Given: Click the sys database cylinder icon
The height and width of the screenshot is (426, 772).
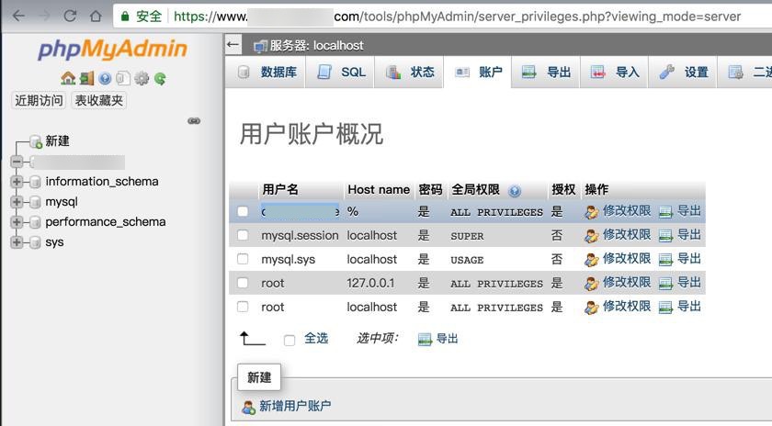Looking at the screenshot, I should (x=35, y=242).
